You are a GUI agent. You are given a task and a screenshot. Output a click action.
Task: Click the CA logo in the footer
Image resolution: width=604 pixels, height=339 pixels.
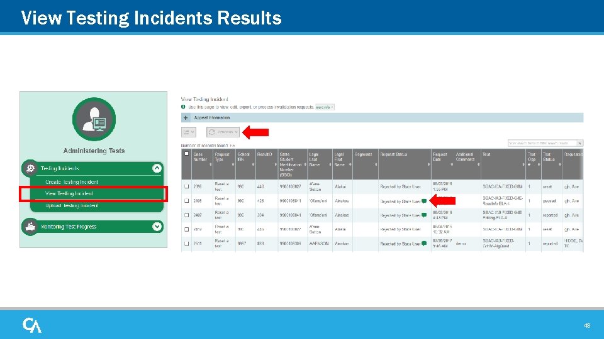(32, 325)
